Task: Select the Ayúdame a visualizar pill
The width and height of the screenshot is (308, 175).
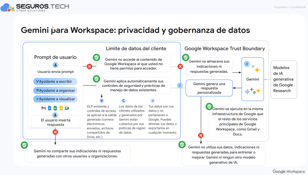Action: click(x=55, y=99)
